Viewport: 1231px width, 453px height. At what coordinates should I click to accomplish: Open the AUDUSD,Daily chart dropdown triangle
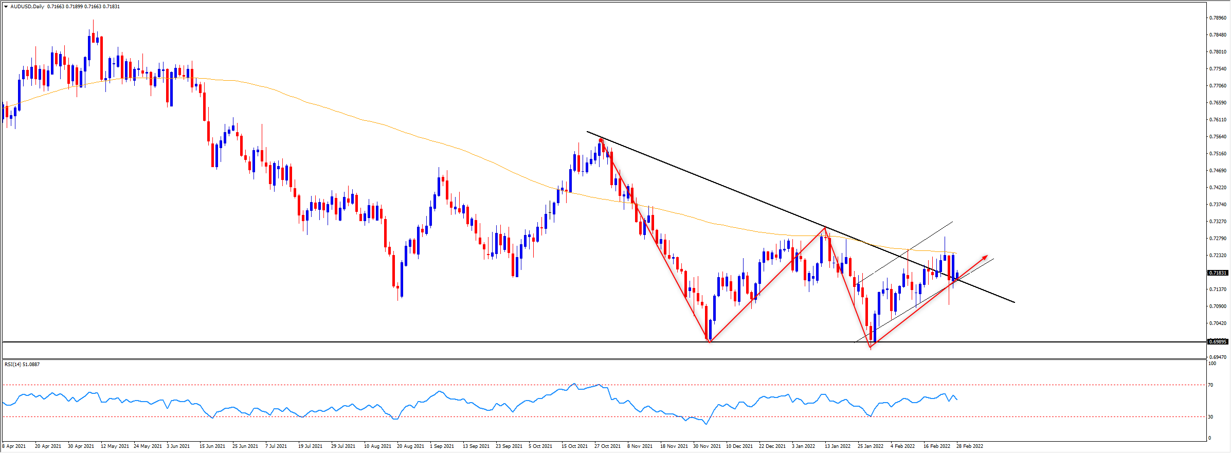coord(6,7)
